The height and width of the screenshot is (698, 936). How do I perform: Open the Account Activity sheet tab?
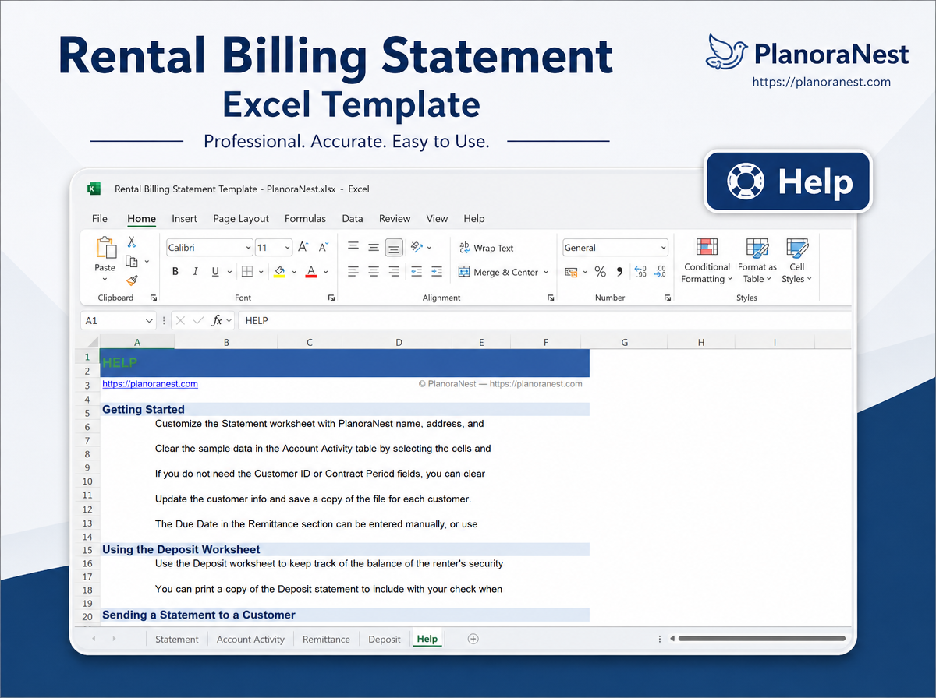tap(250, 639)
